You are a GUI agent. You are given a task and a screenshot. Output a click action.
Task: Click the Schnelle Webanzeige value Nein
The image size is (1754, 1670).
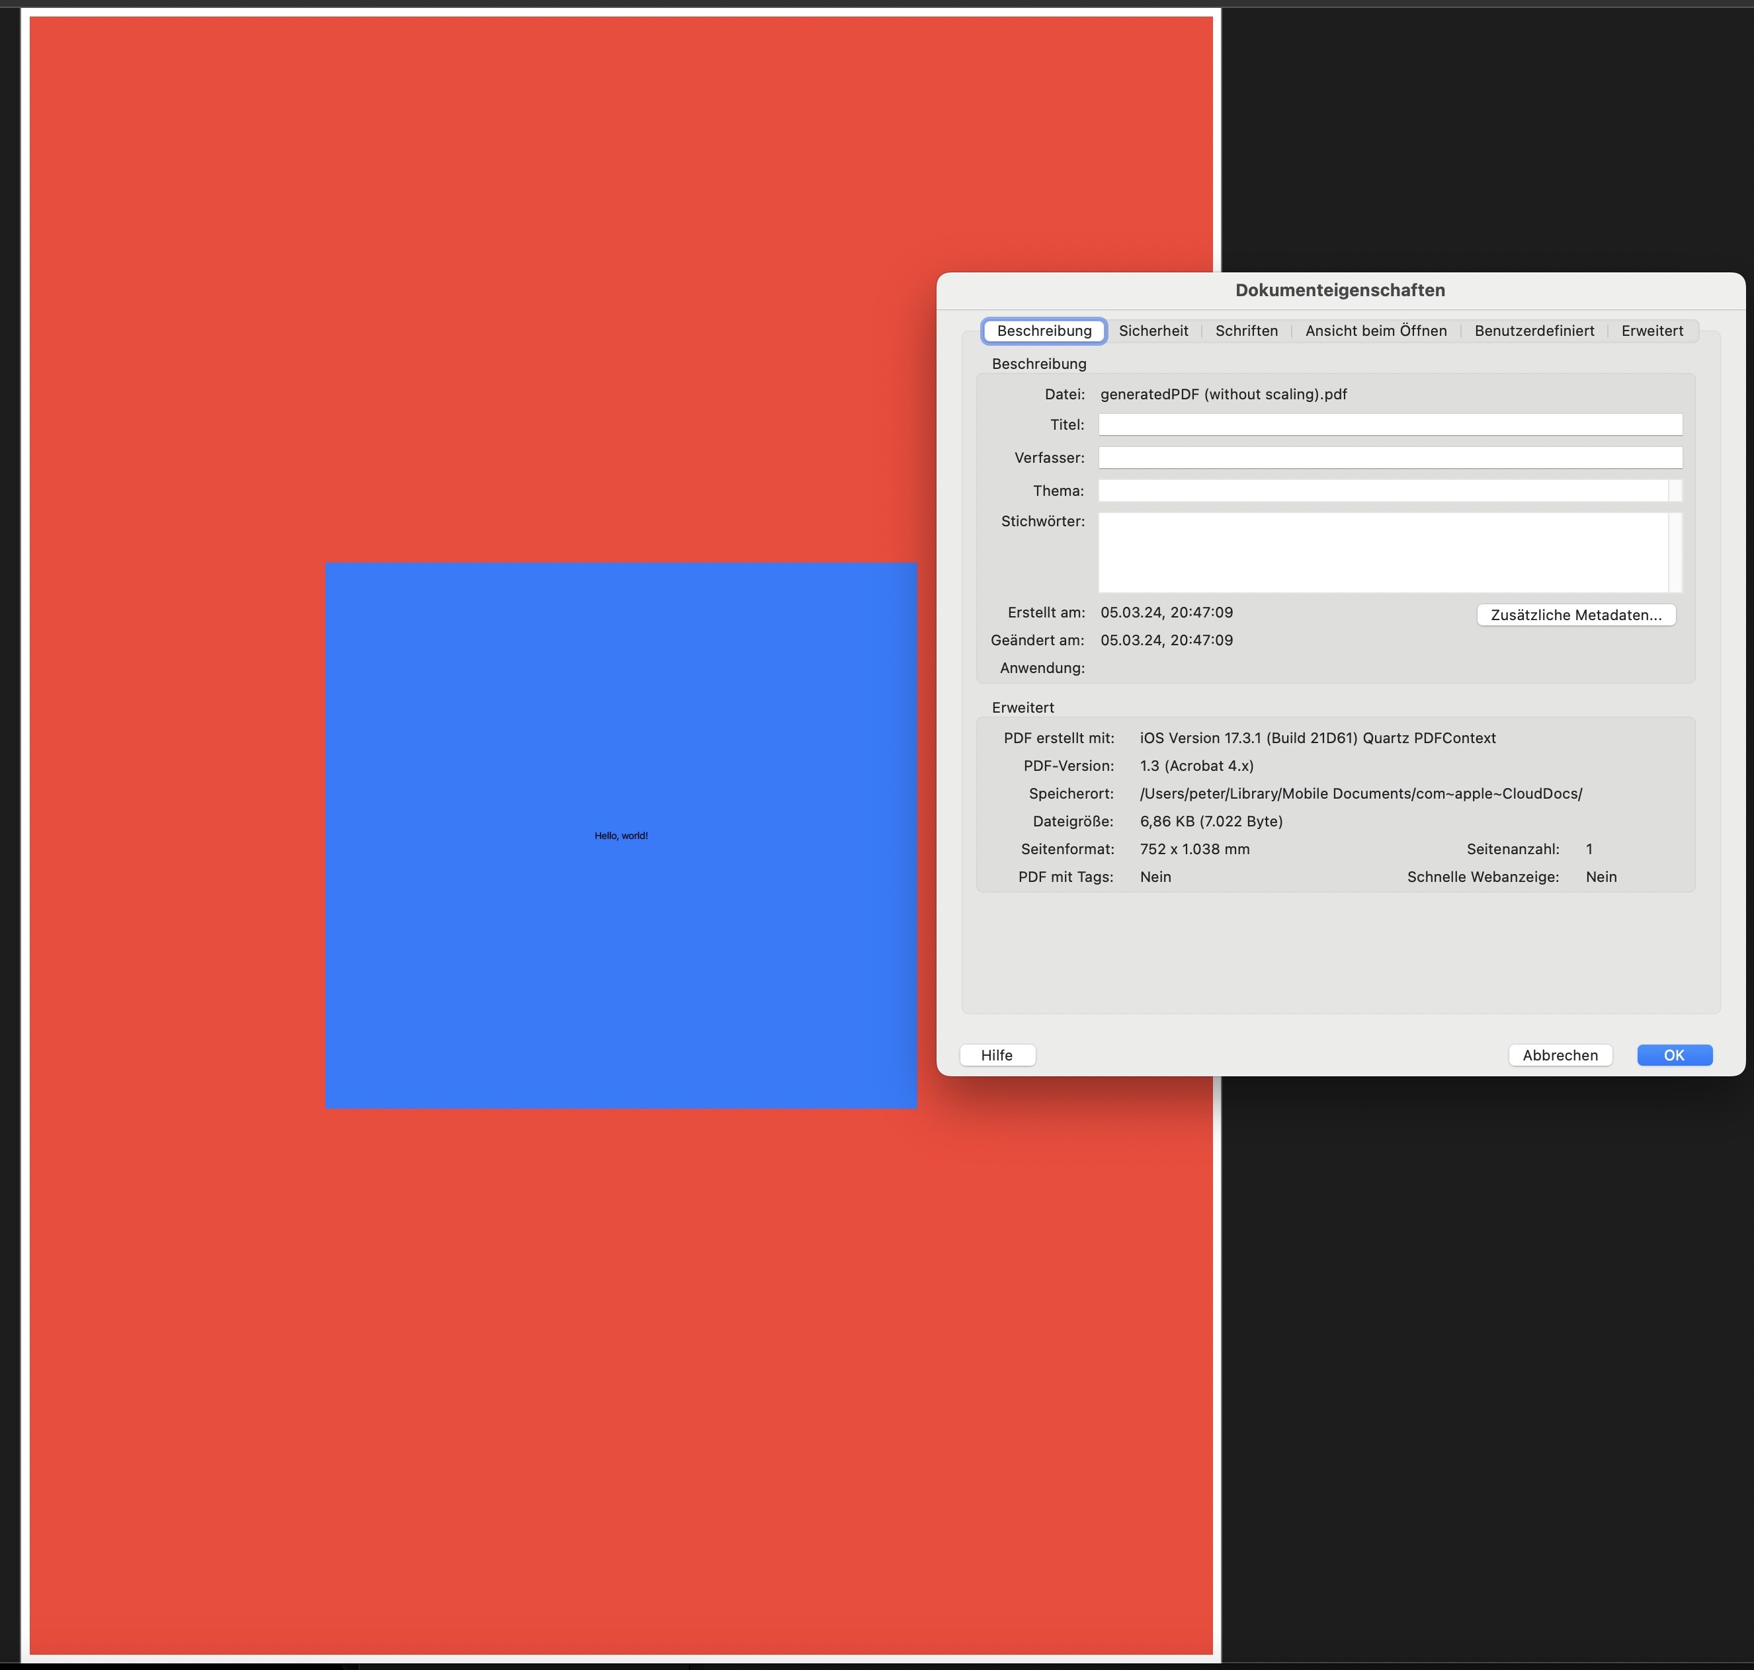(1601, 877)
